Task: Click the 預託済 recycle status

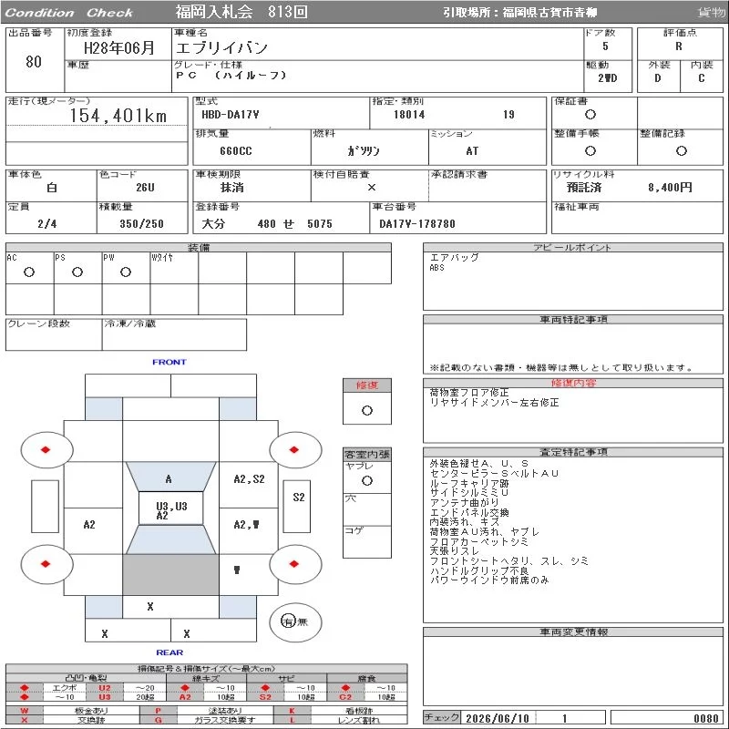Action: click(584, 188)
